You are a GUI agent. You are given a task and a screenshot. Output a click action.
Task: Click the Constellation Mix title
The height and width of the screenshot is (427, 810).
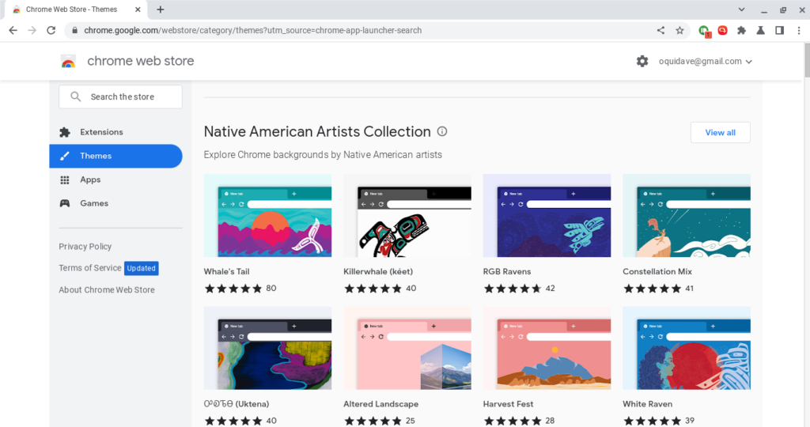pyautogui.click(x=657, y=271)
